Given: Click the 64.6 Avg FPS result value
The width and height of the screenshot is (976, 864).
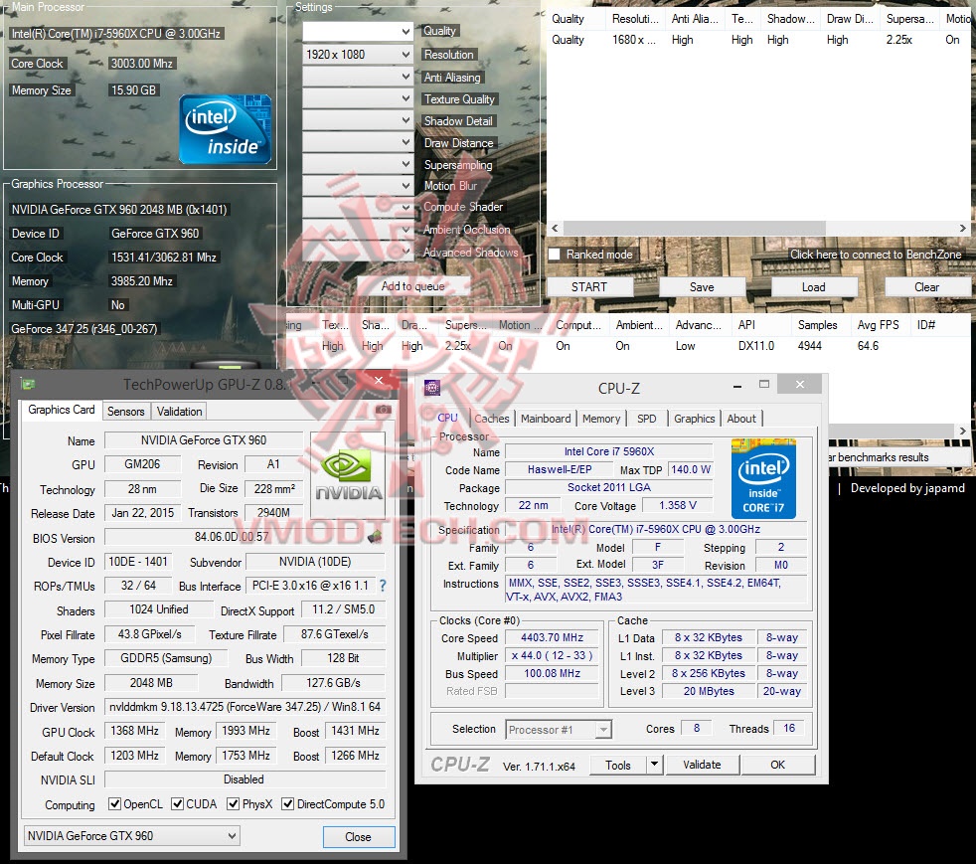Looking at the screenshot, I should 868,346.
